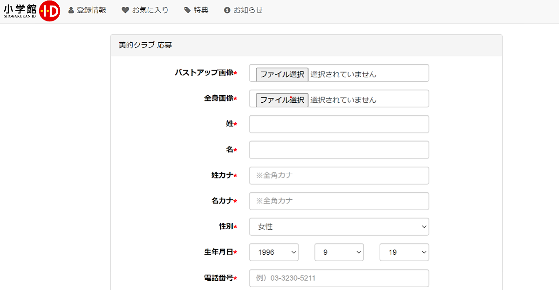Choose file for バストアップ画像

tap(282, 74)
